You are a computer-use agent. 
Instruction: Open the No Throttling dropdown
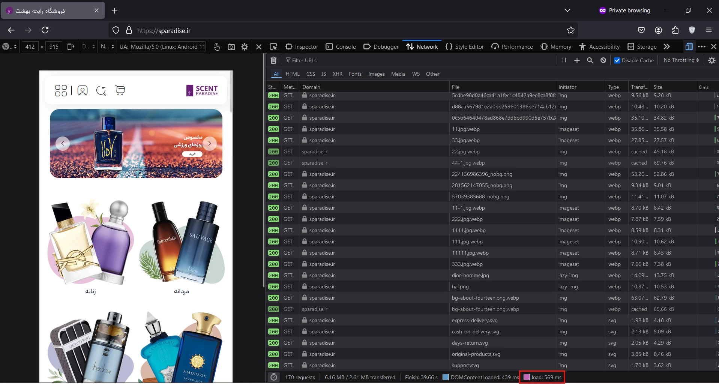[x=681, y=60]
